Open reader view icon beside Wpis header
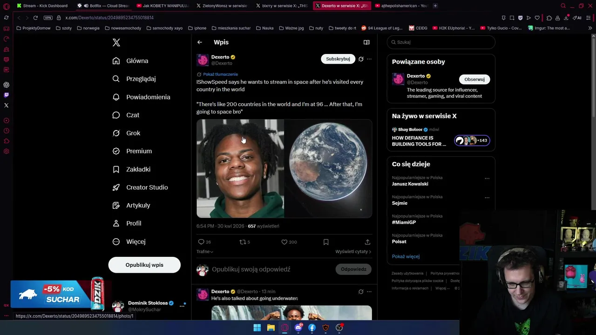Image resolution: width=596 pixels, height=335 pixels. click(366, 42)
